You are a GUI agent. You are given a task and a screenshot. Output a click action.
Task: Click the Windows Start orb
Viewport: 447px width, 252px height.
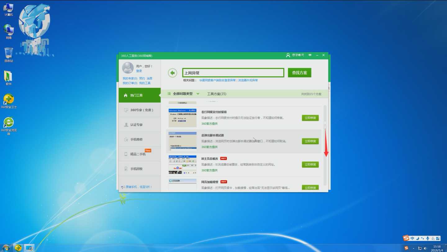[x=6, y=248]
